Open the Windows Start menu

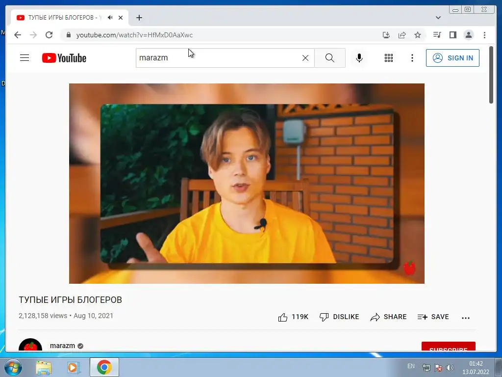click(x=13, y=367)
